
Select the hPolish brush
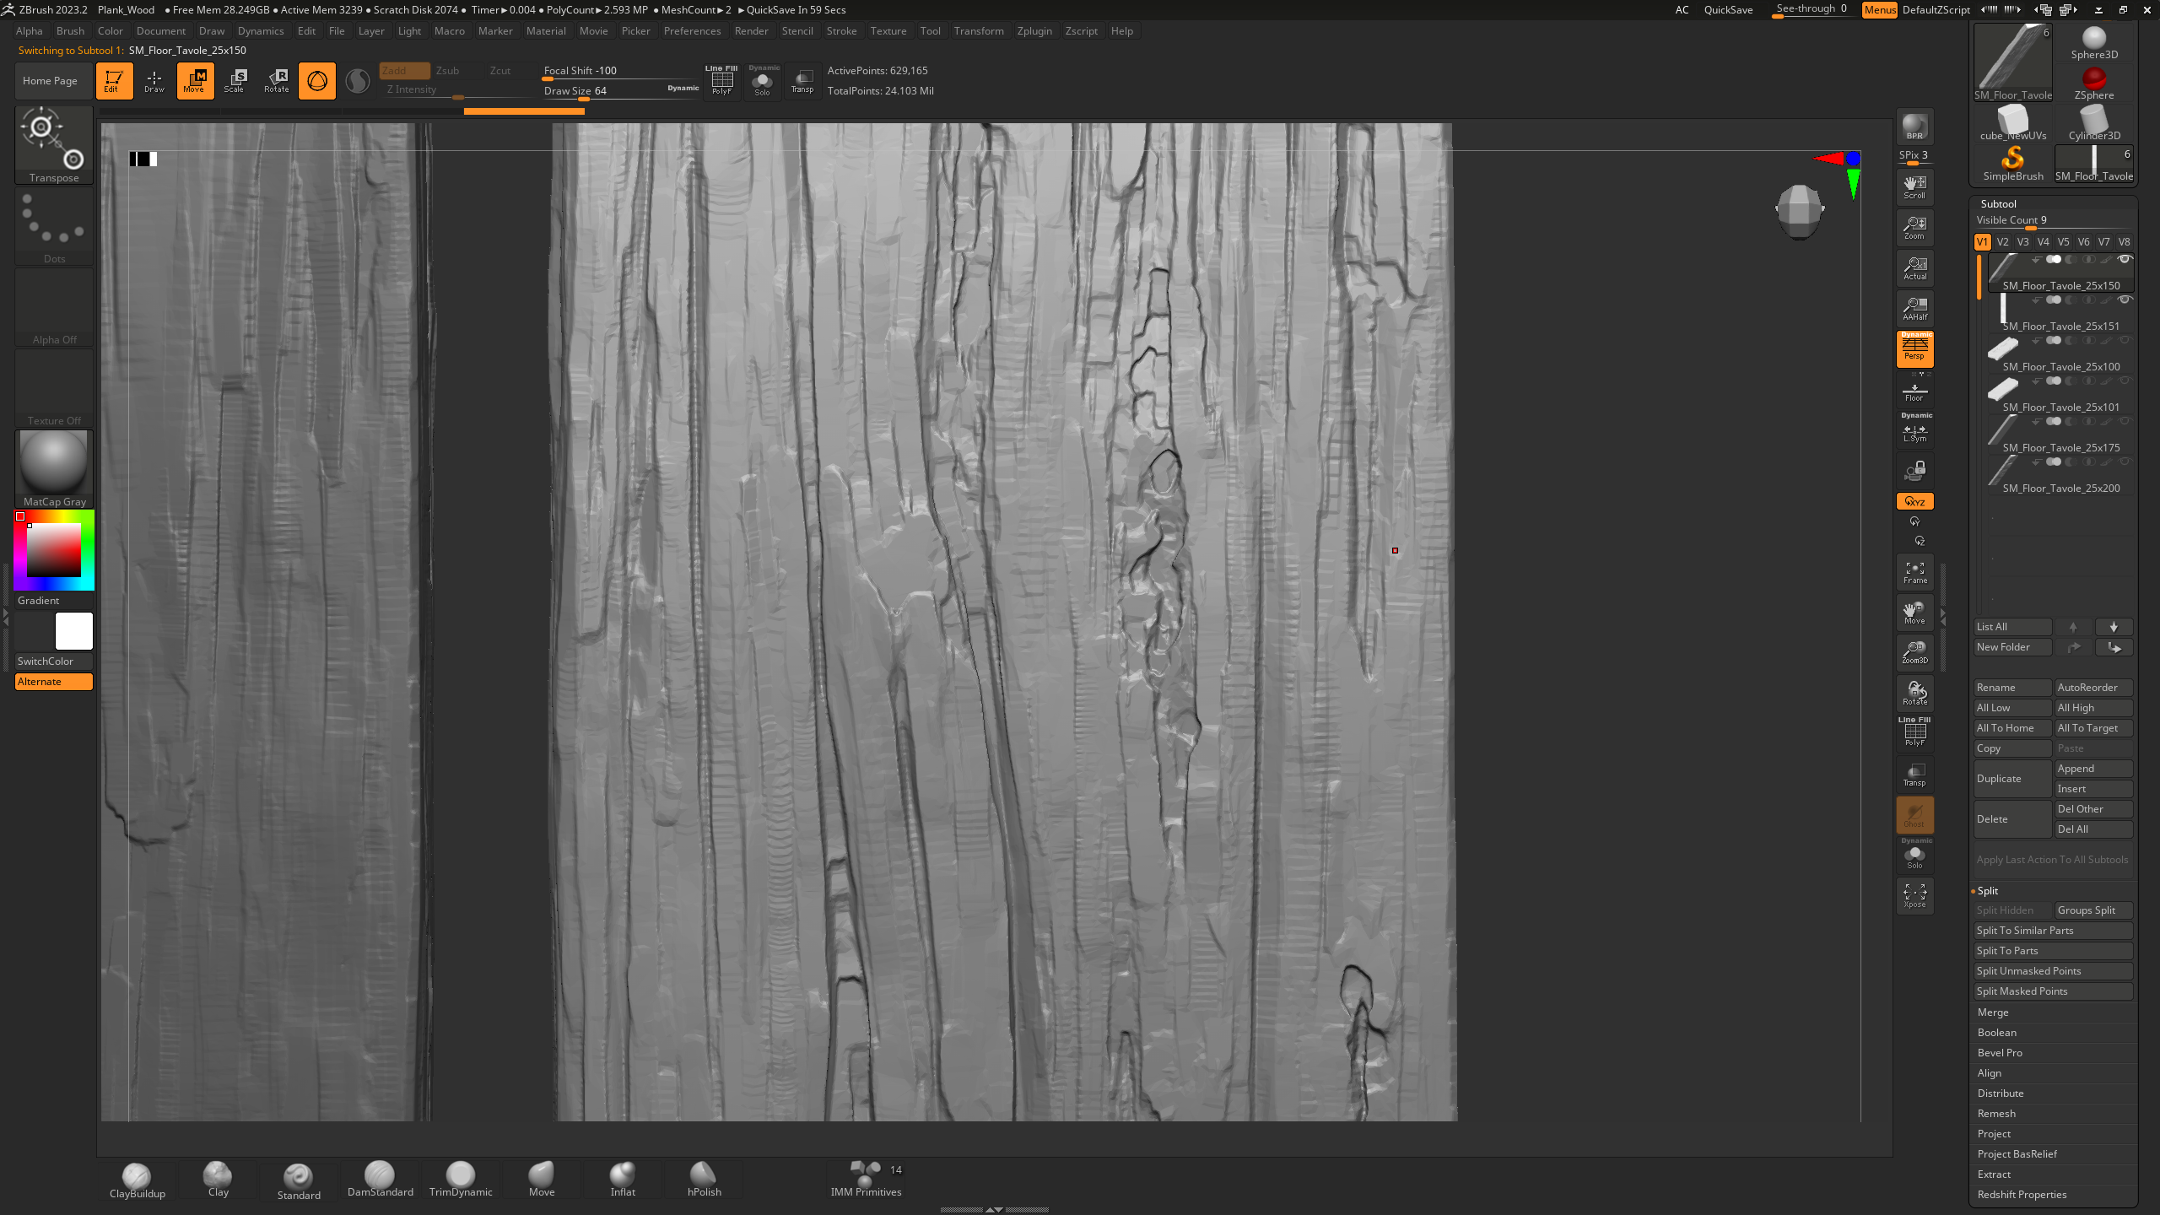click(x=704, y=1178)
